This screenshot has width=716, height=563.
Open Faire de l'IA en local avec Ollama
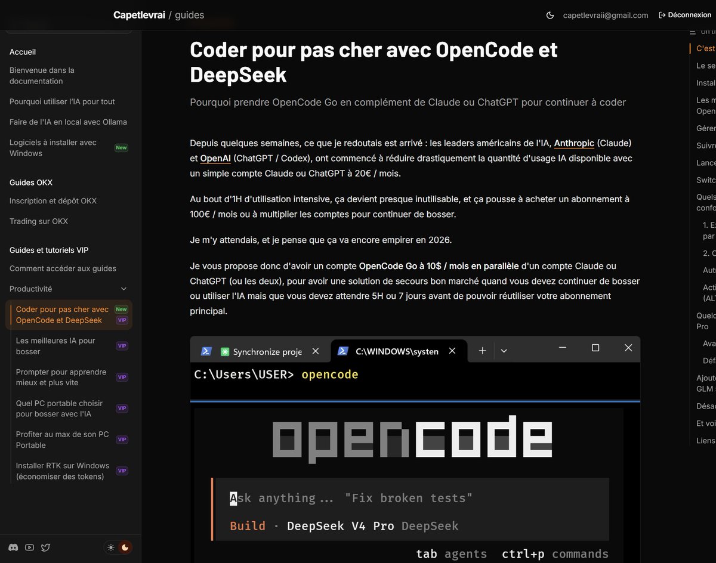coord(68,122)
